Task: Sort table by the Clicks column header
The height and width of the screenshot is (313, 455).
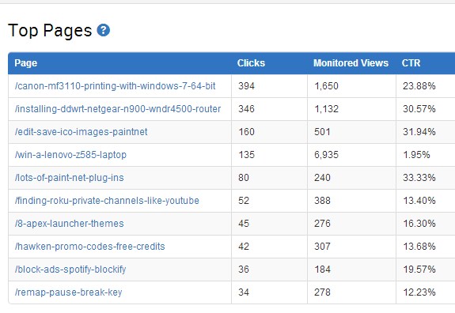Action: coord(251,63)
